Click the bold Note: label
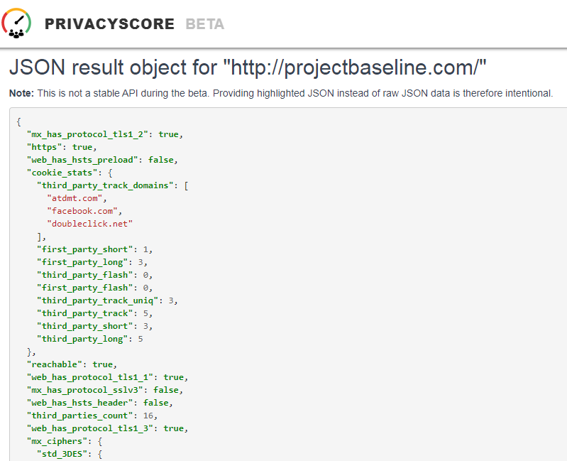Image resolution: width=567 pixels, height=461 pixels. [21, 93]
